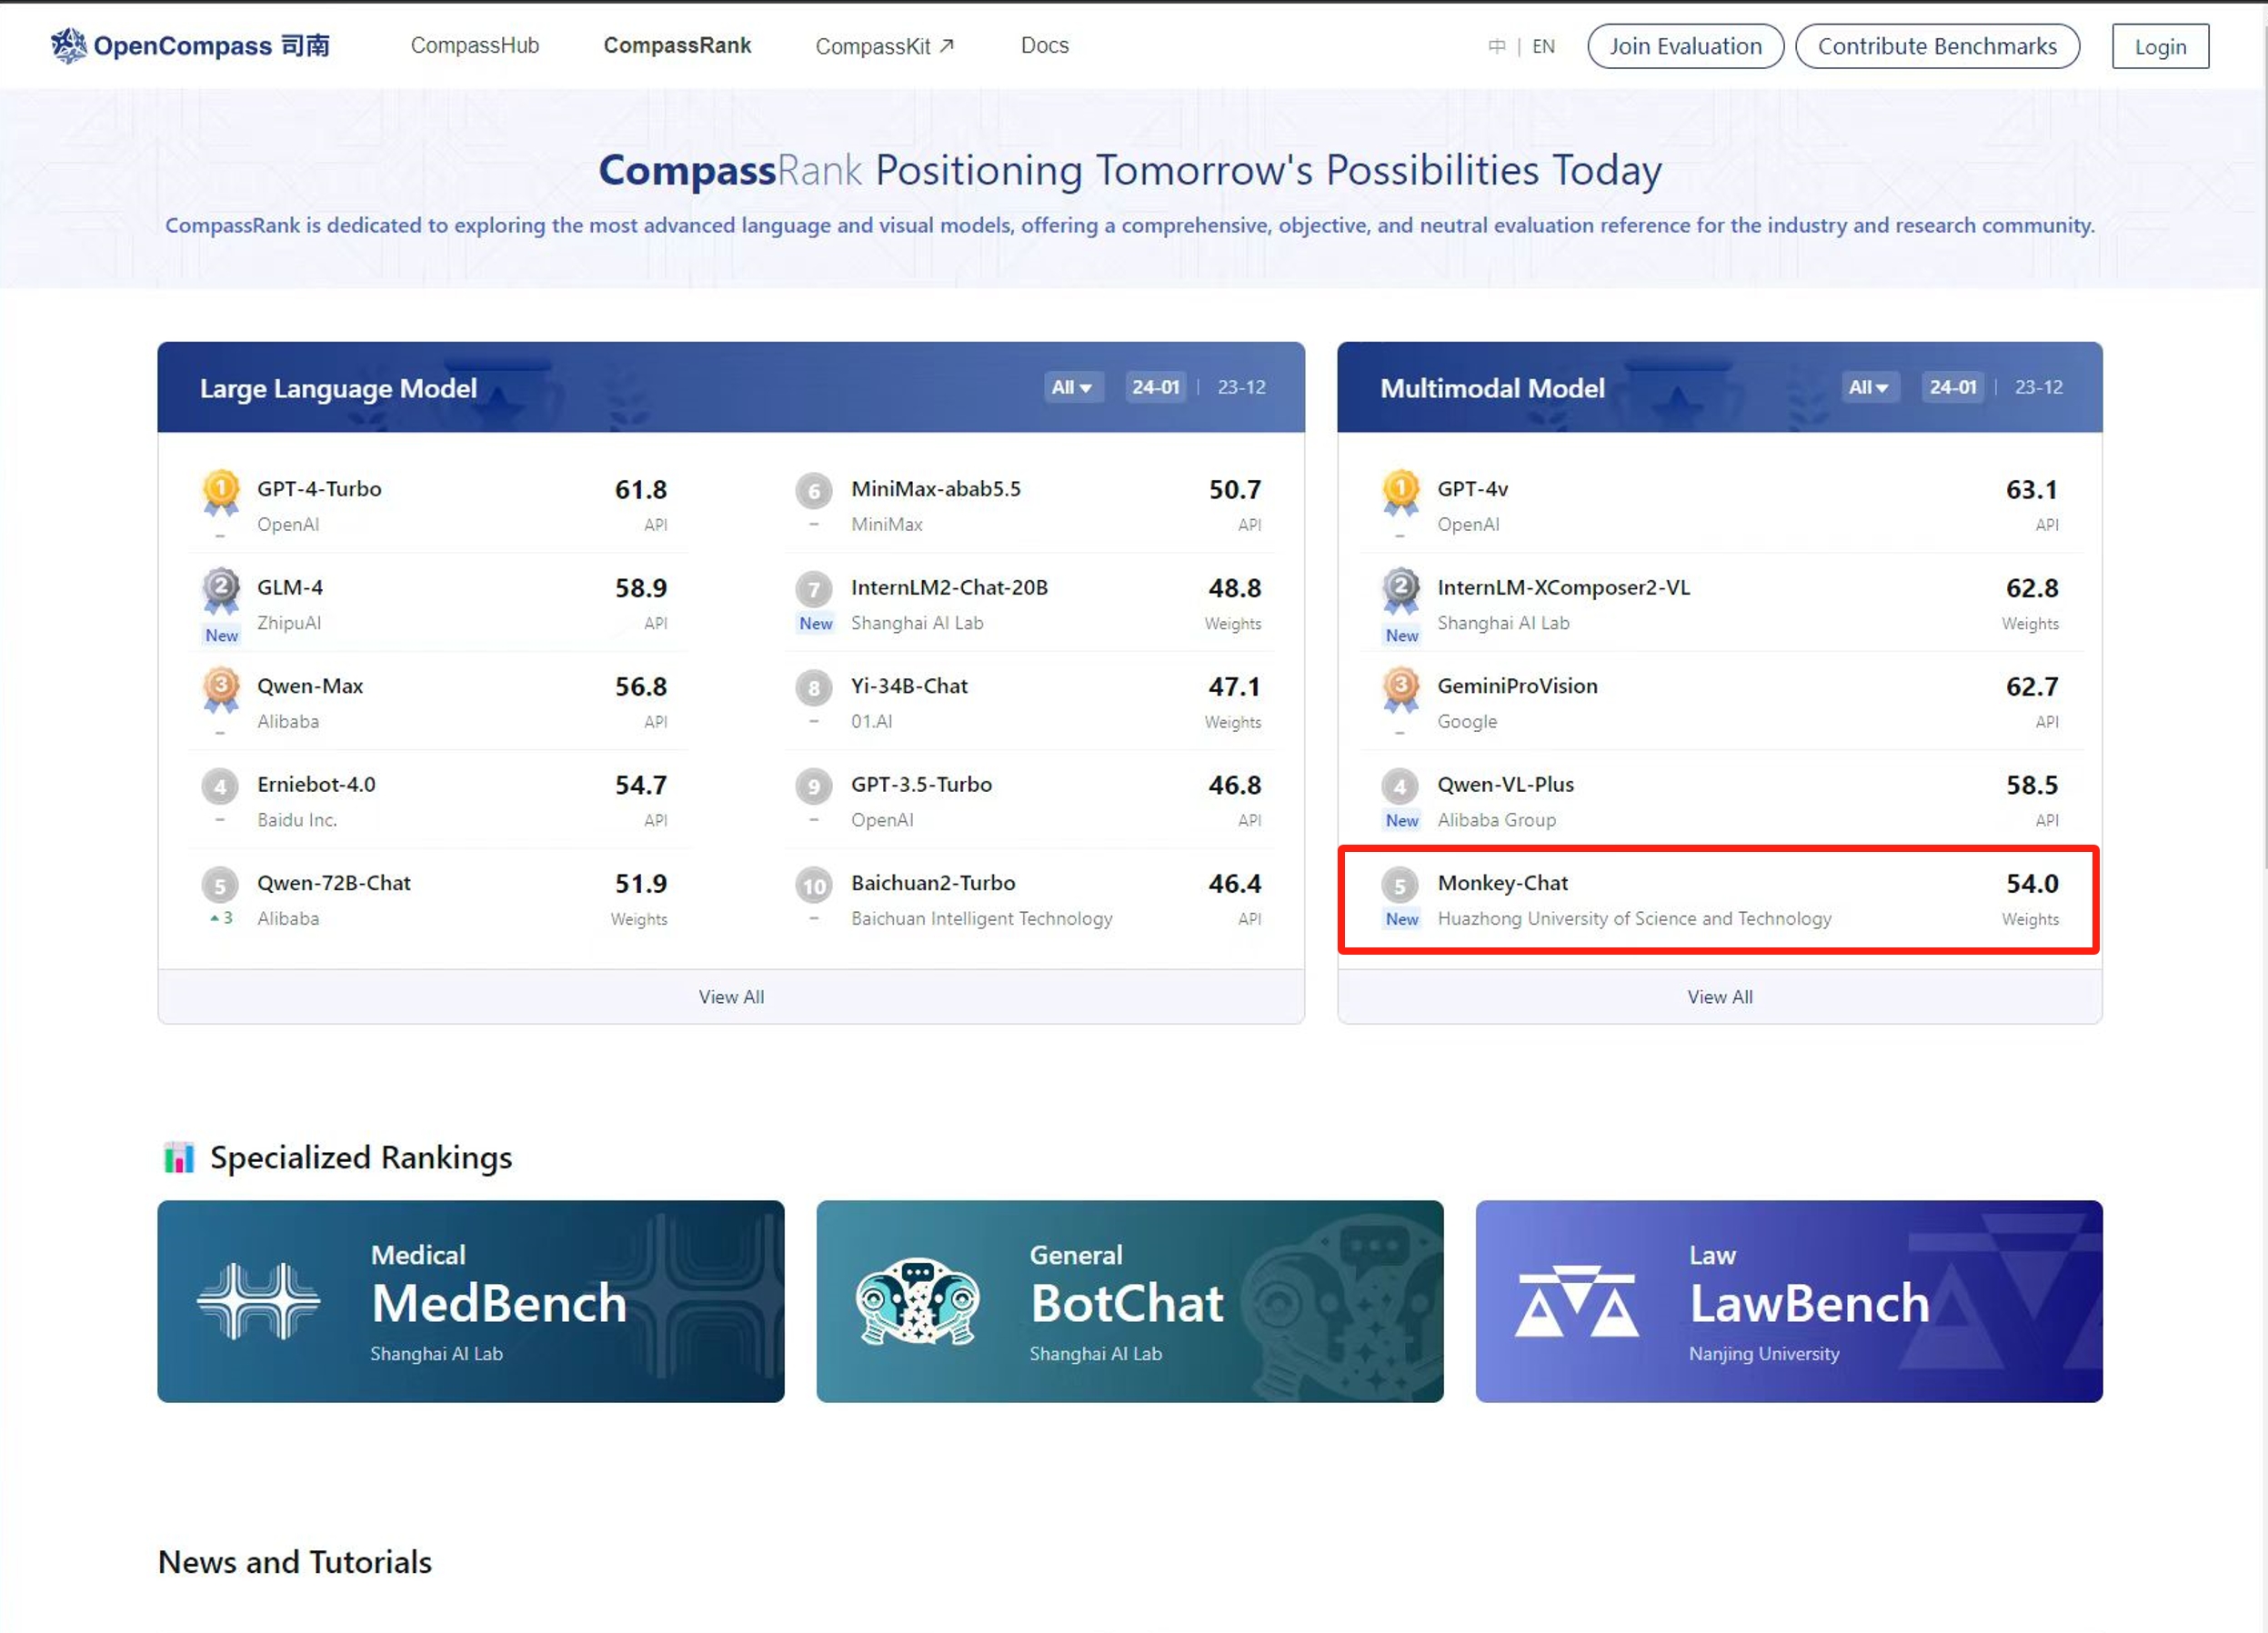Image resolution: width=2268 pixels, height=1633 pixels.
Task: Select CompassHub from the navigation menu
Action: pyautogui.click(x=474, y=45)
